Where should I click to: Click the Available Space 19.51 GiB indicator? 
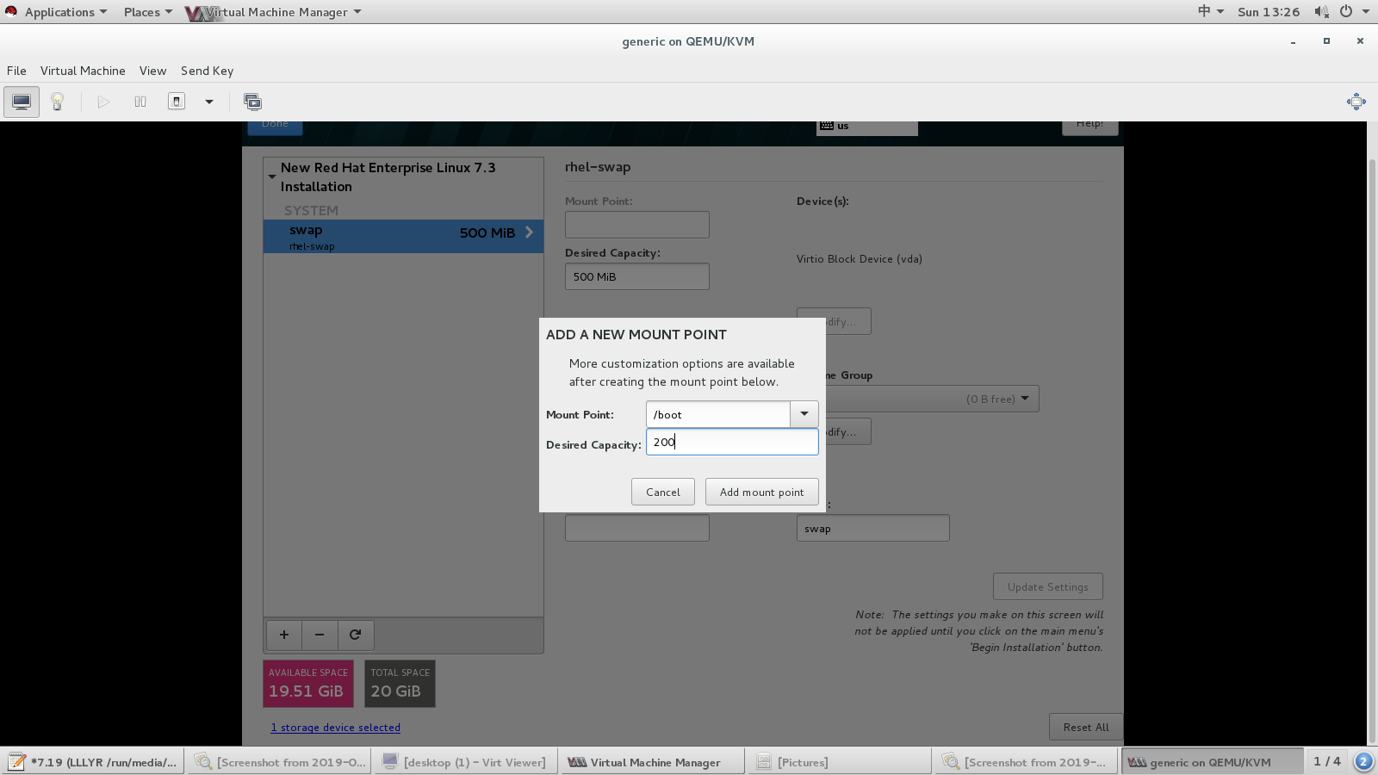308,684
